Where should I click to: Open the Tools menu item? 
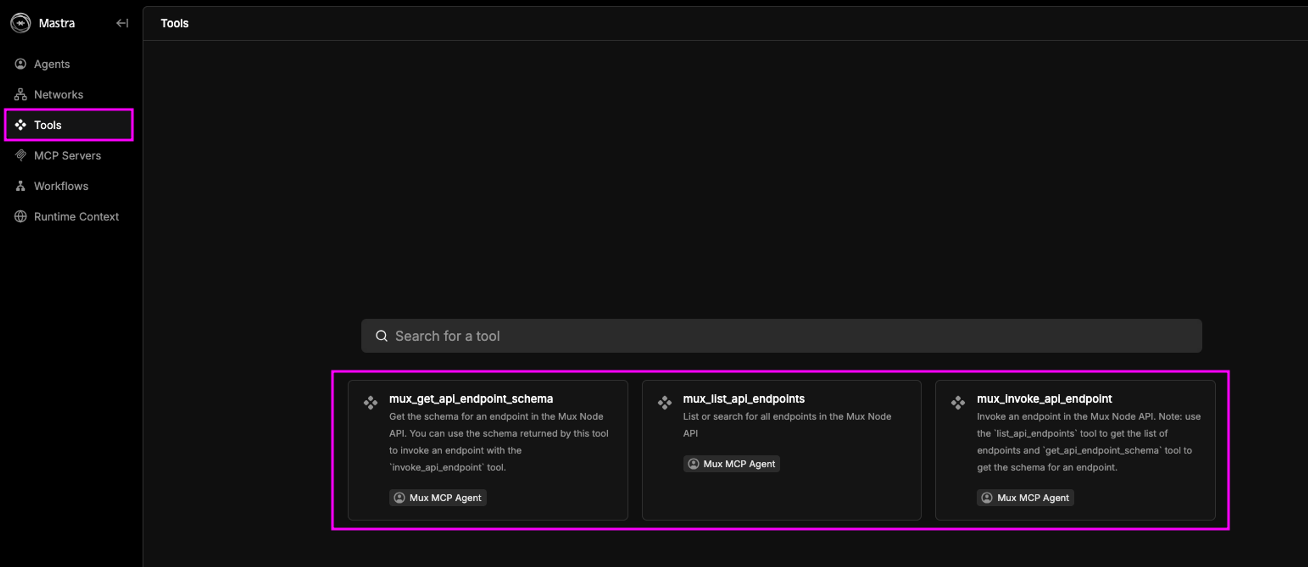click(48, 125)
